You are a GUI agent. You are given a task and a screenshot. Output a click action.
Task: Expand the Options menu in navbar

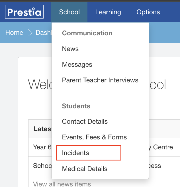pyautogui.click(x=148, y=12)
